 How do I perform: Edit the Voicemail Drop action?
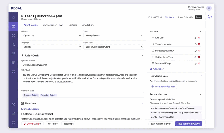[x=195, y=64]
